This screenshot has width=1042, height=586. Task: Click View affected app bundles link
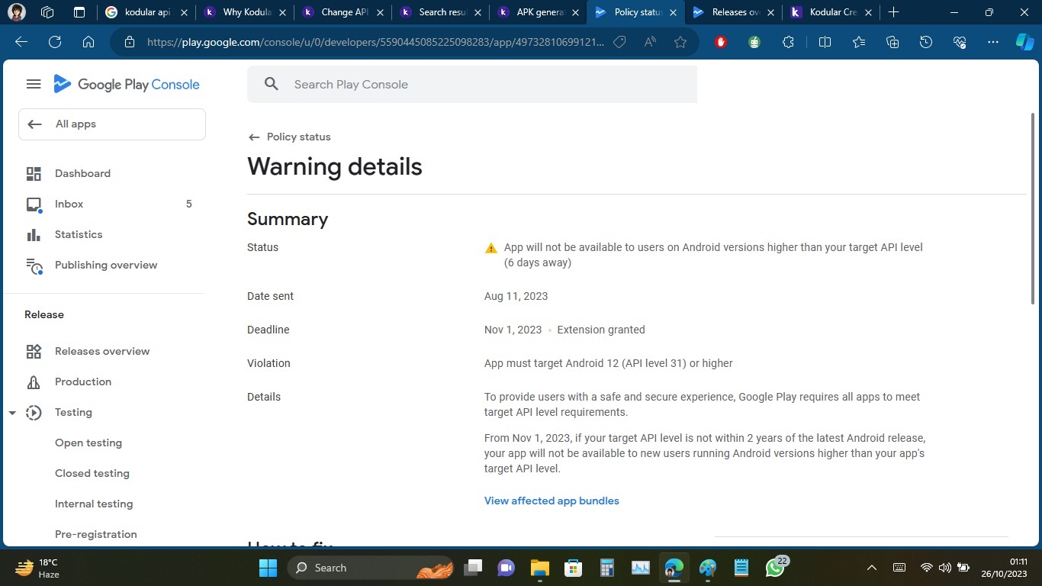point(552,501)
